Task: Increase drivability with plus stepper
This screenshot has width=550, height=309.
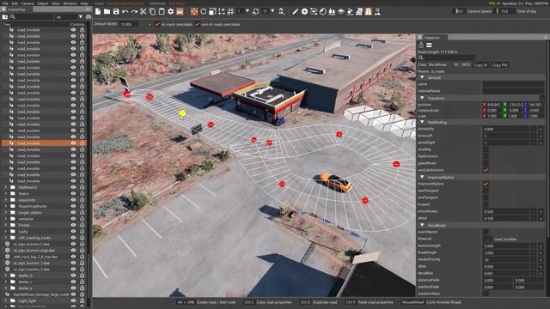Action: [541, 129]
